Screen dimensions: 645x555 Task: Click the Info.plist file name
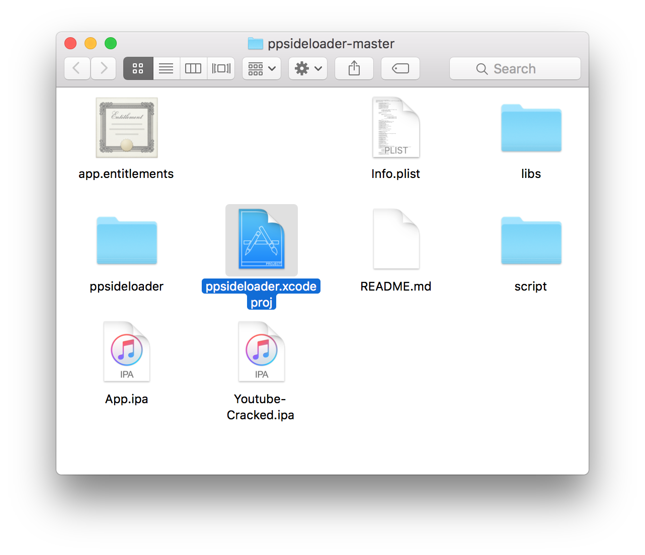click(395, 174)
